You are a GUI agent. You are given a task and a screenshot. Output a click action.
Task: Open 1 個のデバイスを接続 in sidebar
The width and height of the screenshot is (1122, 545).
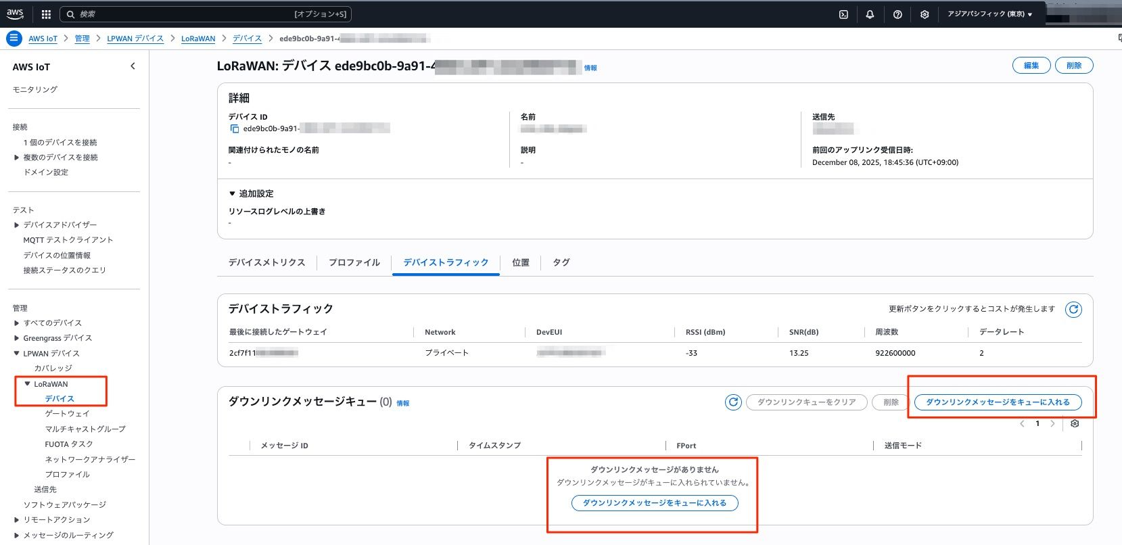(x=60, y=143)
